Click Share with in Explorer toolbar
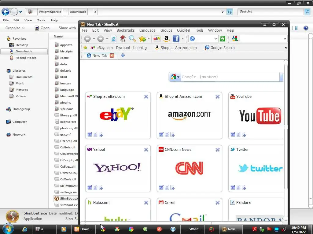The width and height of the screenshot is (313, 234). click(67, 28)
